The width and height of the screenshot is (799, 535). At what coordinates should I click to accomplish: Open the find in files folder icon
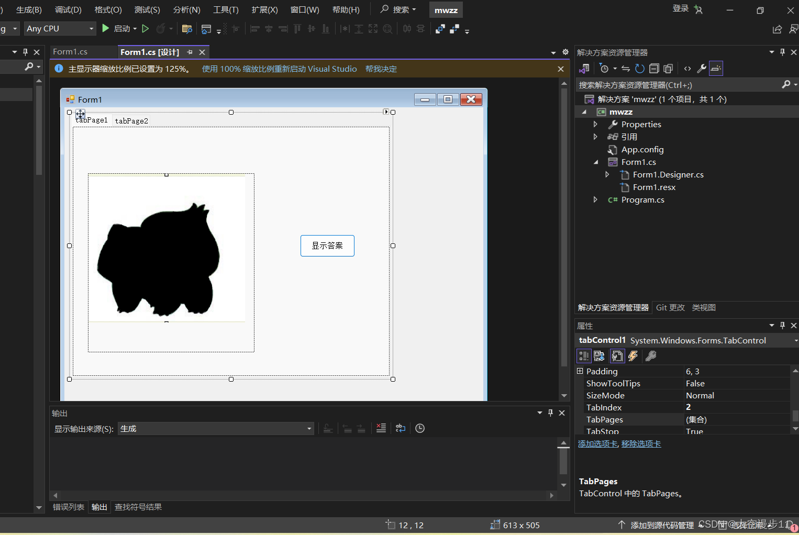pos(187,29)
